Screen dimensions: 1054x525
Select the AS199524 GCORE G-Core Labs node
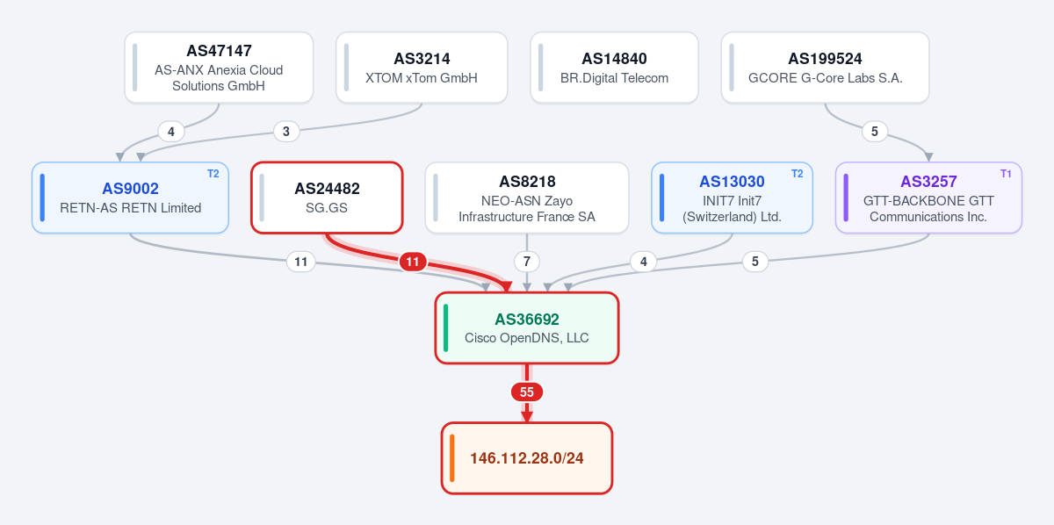tap(825, 68)
